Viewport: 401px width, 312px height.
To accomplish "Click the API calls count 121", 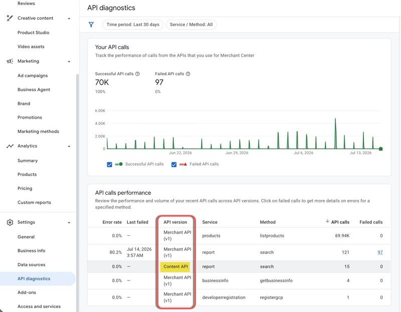I will point(345,252).
